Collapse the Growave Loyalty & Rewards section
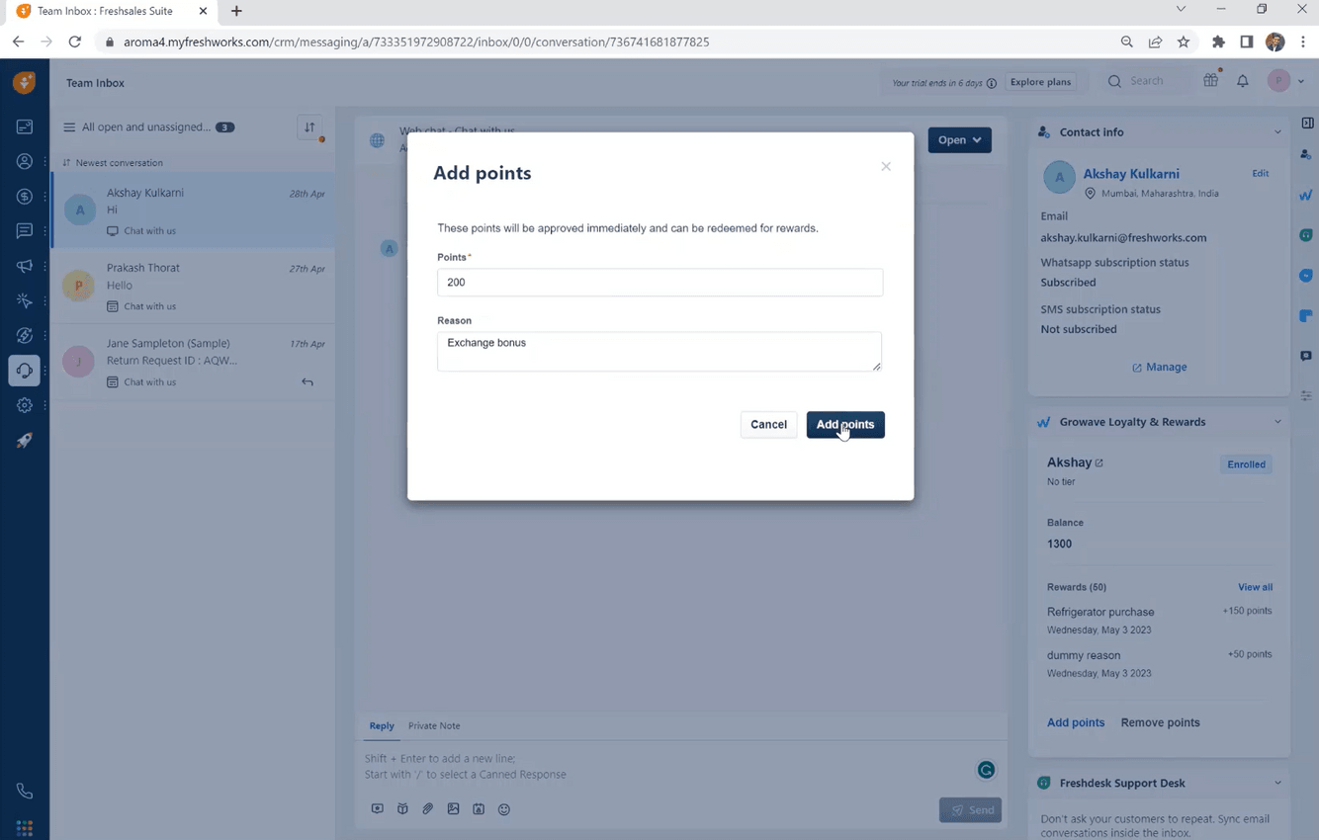This screenshot has height=840, width=1319. point(1277,422)
